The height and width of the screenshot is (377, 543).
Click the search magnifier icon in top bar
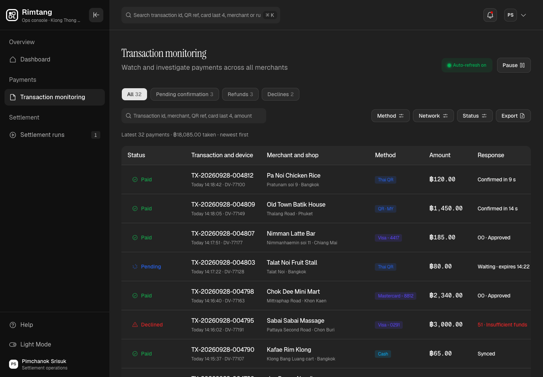pyautogui.click(x=129, y=15)
